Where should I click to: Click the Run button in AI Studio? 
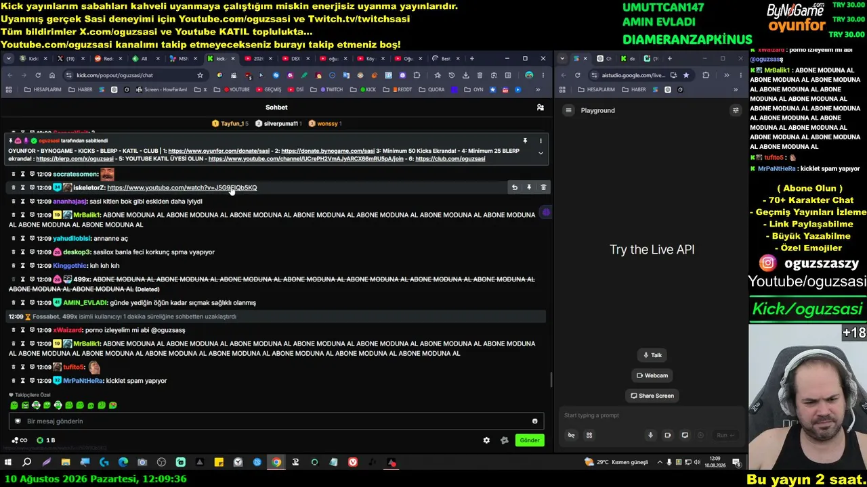pos(725,436)
